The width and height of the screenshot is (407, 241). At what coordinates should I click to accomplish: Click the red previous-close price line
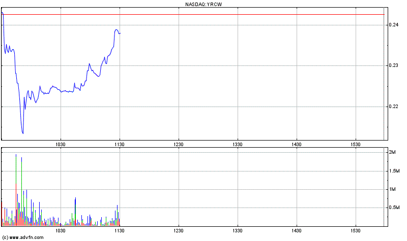click(x=193, y=15)
